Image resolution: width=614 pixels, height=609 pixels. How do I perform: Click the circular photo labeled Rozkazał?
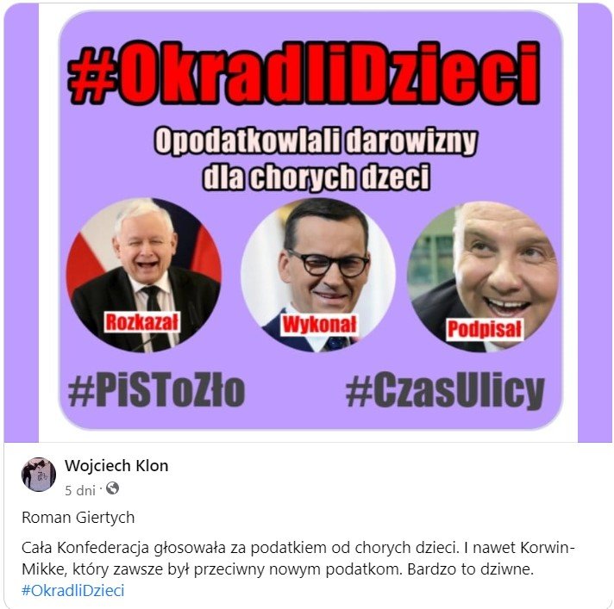144,276
